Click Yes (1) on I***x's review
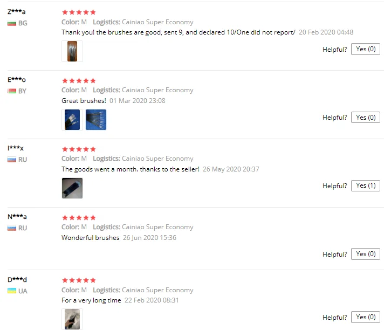Viewport: 384px width, 330px height. (365, 185)
